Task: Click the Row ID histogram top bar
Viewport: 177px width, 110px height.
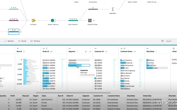Action: [27, 59]
